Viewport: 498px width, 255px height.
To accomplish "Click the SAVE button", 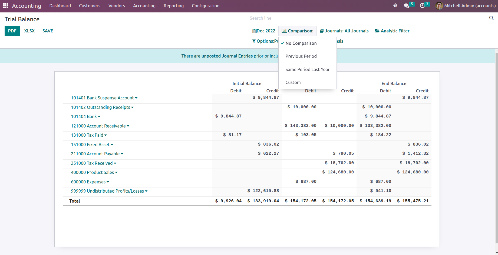I will 48,31.
